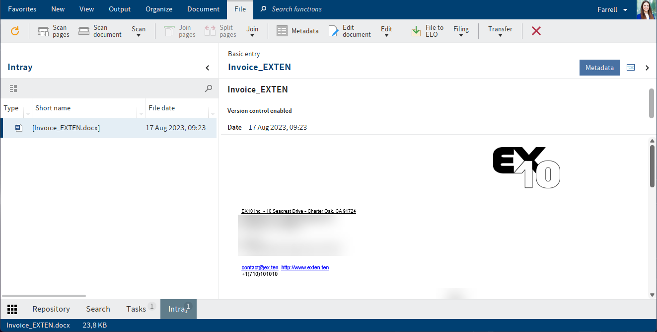Viewport: 657px width, 332px height.
Task: Collapse the Intray panel with the chevron
Action: click(x=208, y=68)
